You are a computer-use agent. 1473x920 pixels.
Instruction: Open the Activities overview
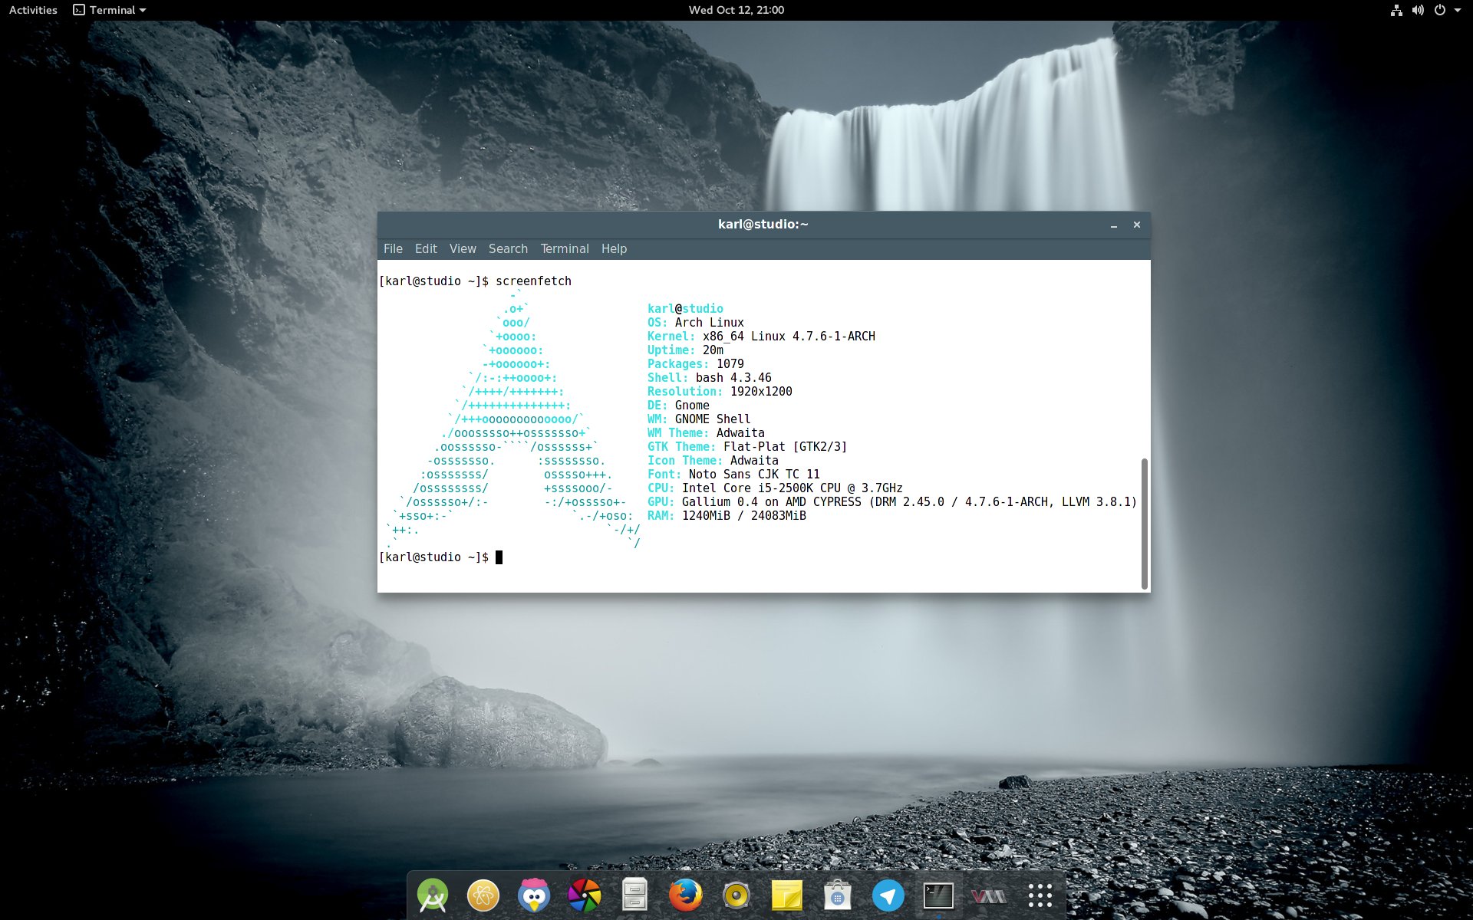(33, 10)
